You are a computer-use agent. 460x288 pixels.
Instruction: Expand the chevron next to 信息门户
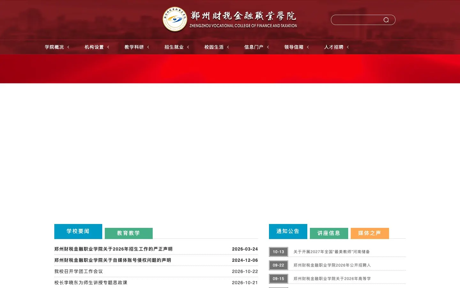coord(268,47)
